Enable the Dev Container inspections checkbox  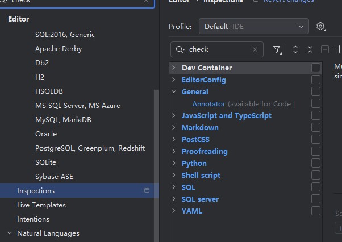click(x=316, y=68)
